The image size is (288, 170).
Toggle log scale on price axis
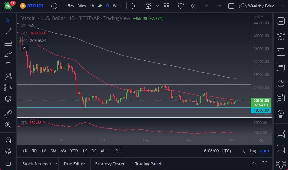[253, 151]
